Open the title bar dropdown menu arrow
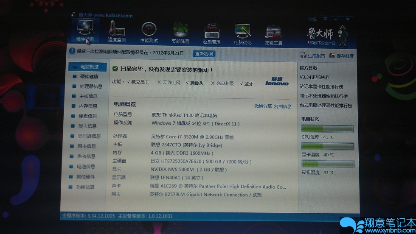Image resolution: width=416 pixels, height=234 pixels. [x=325, y=19]
